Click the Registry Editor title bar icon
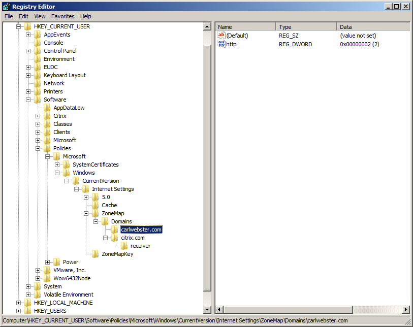The image size is (413, 327). [x=6, y=7]
